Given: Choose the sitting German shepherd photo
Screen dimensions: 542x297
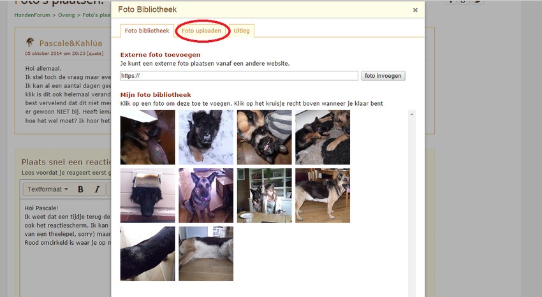Looking at the screenshot, I should click(206, 196).
